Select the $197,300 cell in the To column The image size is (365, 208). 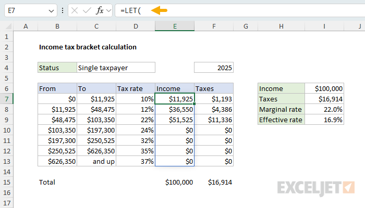(x=96, y=130)
